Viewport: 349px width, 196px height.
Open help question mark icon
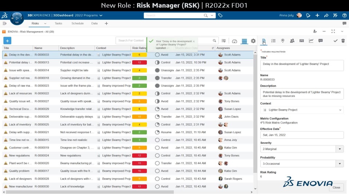344,15
